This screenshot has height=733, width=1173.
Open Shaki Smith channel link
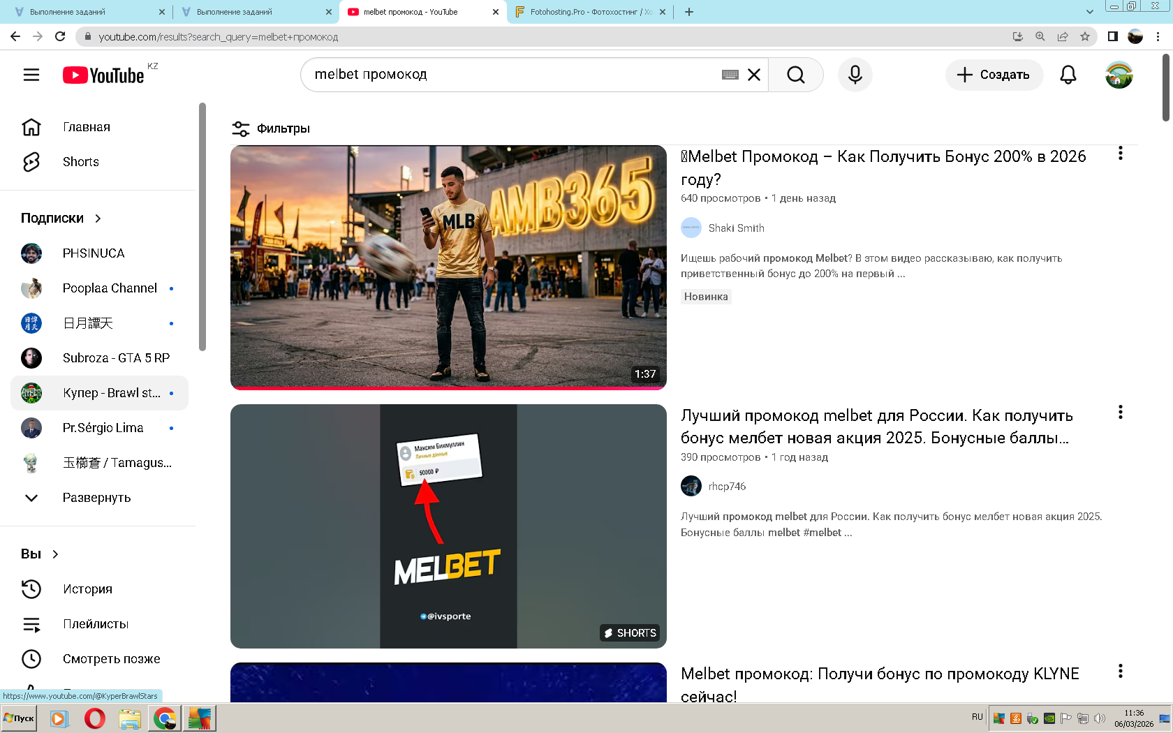[x=736, y=228]
